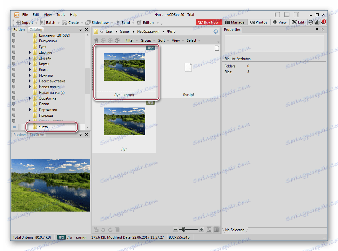Open the Filter dropdown
The image size is (338, 251).
[x=131, y=40]
